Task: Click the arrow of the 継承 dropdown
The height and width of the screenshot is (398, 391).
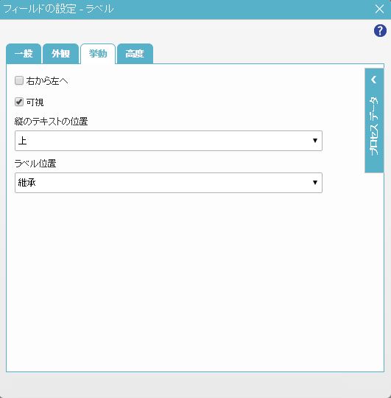Action: point(315,183)
